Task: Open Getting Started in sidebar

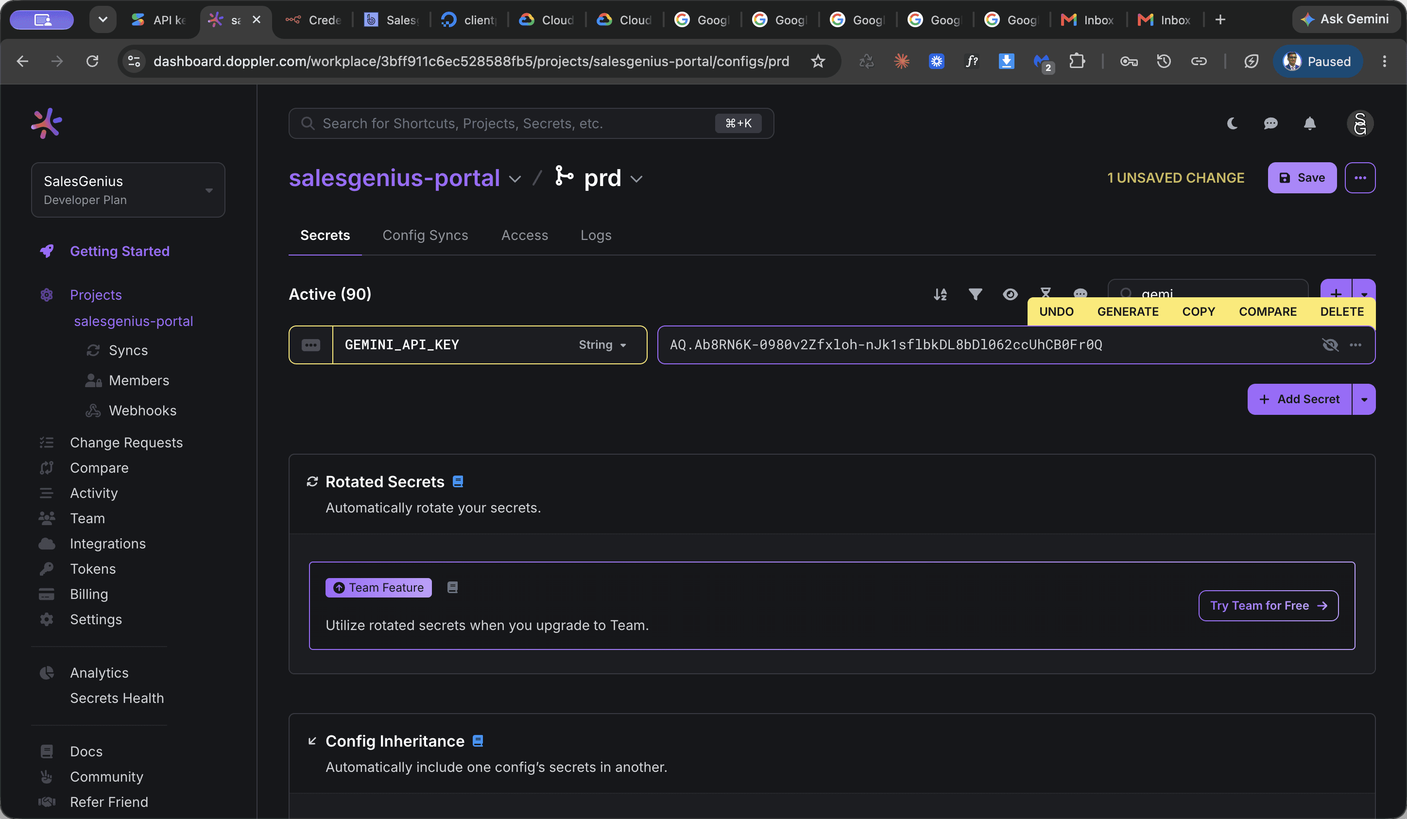Action: [120, 251]
